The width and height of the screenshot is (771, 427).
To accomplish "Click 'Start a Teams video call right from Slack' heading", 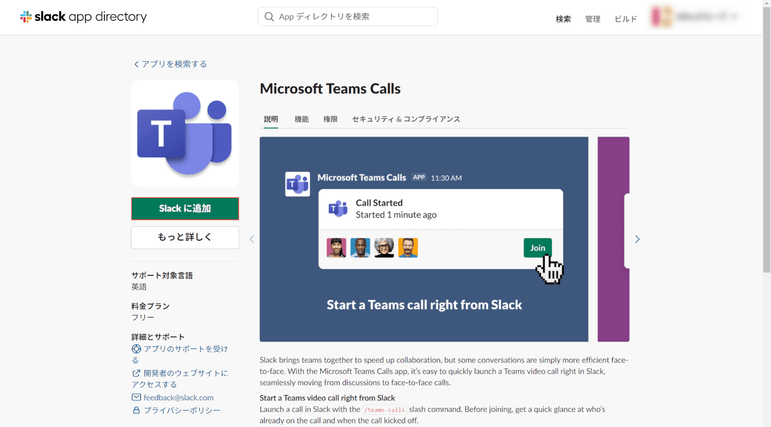I will pyautogui.click(x=327, y=398).
